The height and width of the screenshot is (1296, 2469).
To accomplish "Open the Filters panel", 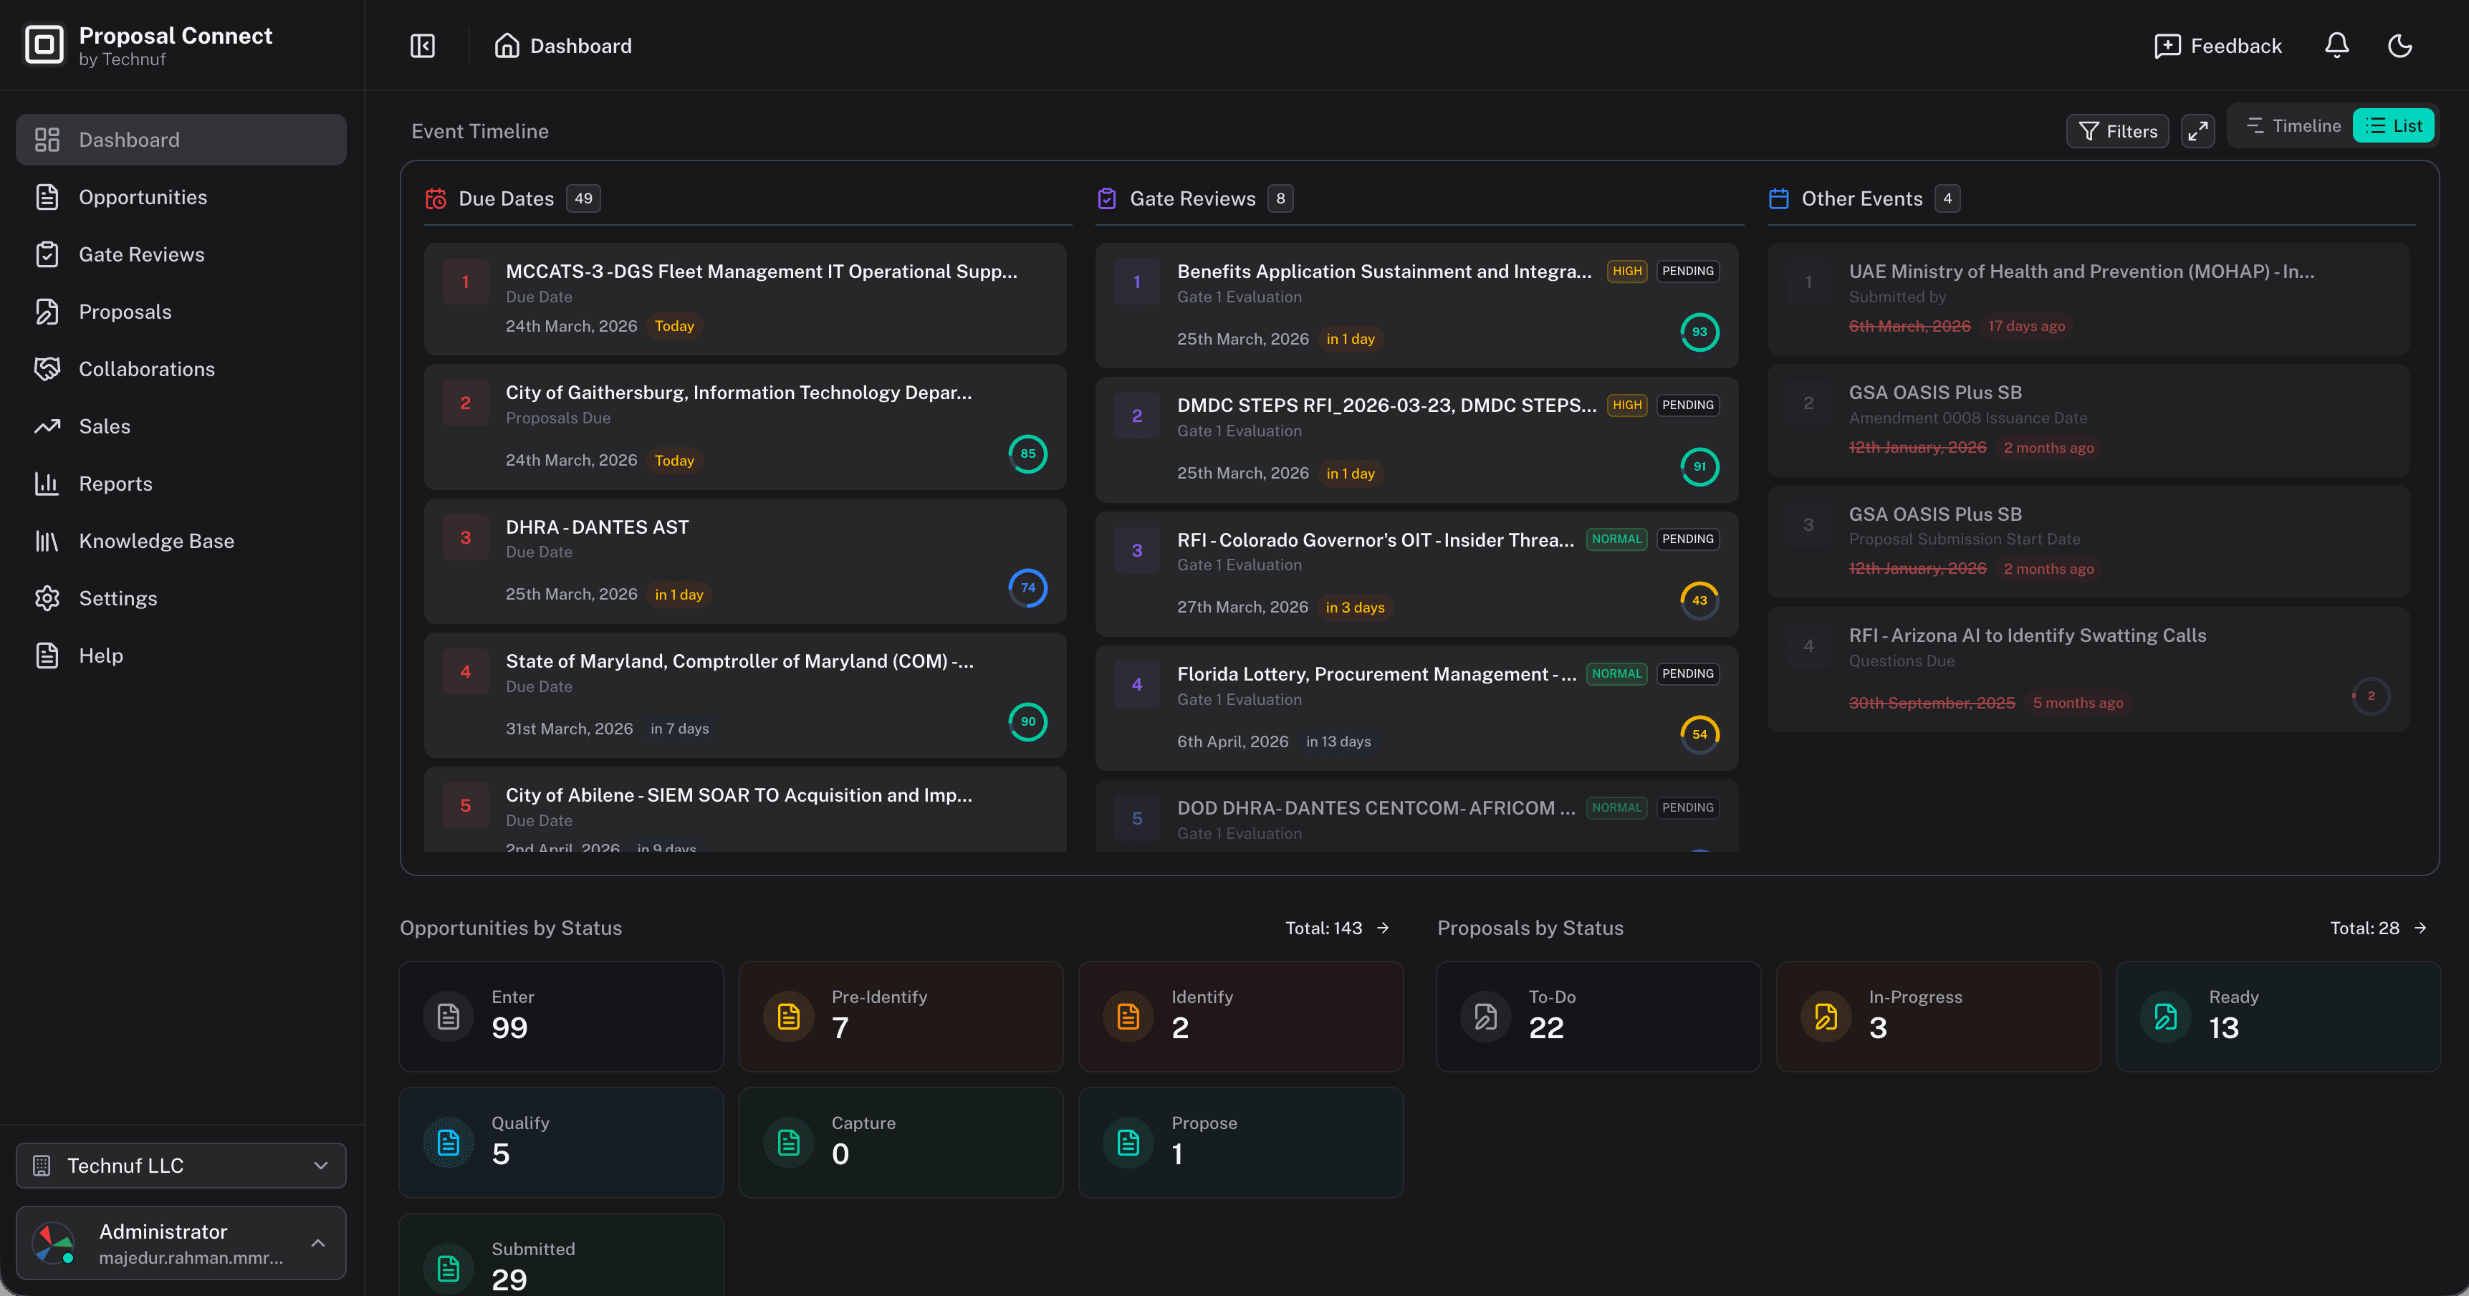I will click(2117, 131).
